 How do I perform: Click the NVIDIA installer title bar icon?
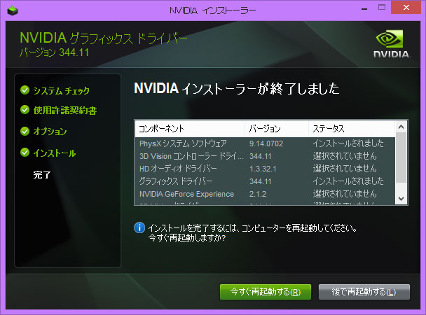coord(13,10)
